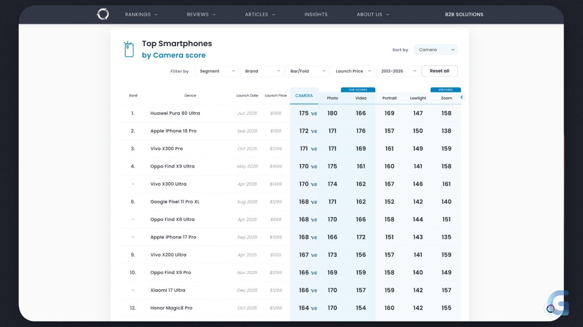Open the Segment filter dropdown
583x327 pixels.
[216, 71]
